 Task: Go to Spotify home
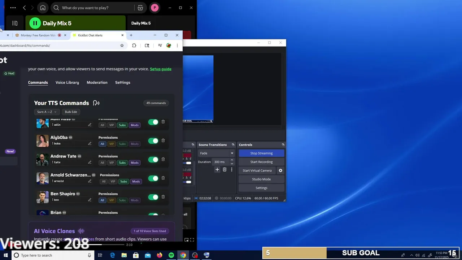pos(43,8)
